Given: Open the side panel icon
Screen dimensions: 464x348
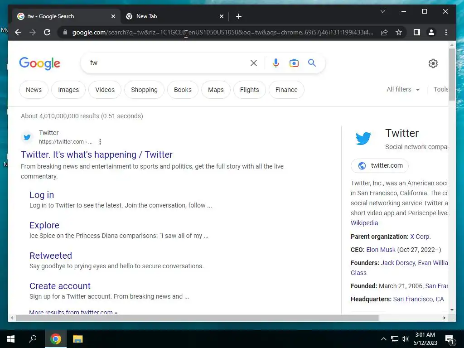Looking at the screenshot, I should (417, 32).
